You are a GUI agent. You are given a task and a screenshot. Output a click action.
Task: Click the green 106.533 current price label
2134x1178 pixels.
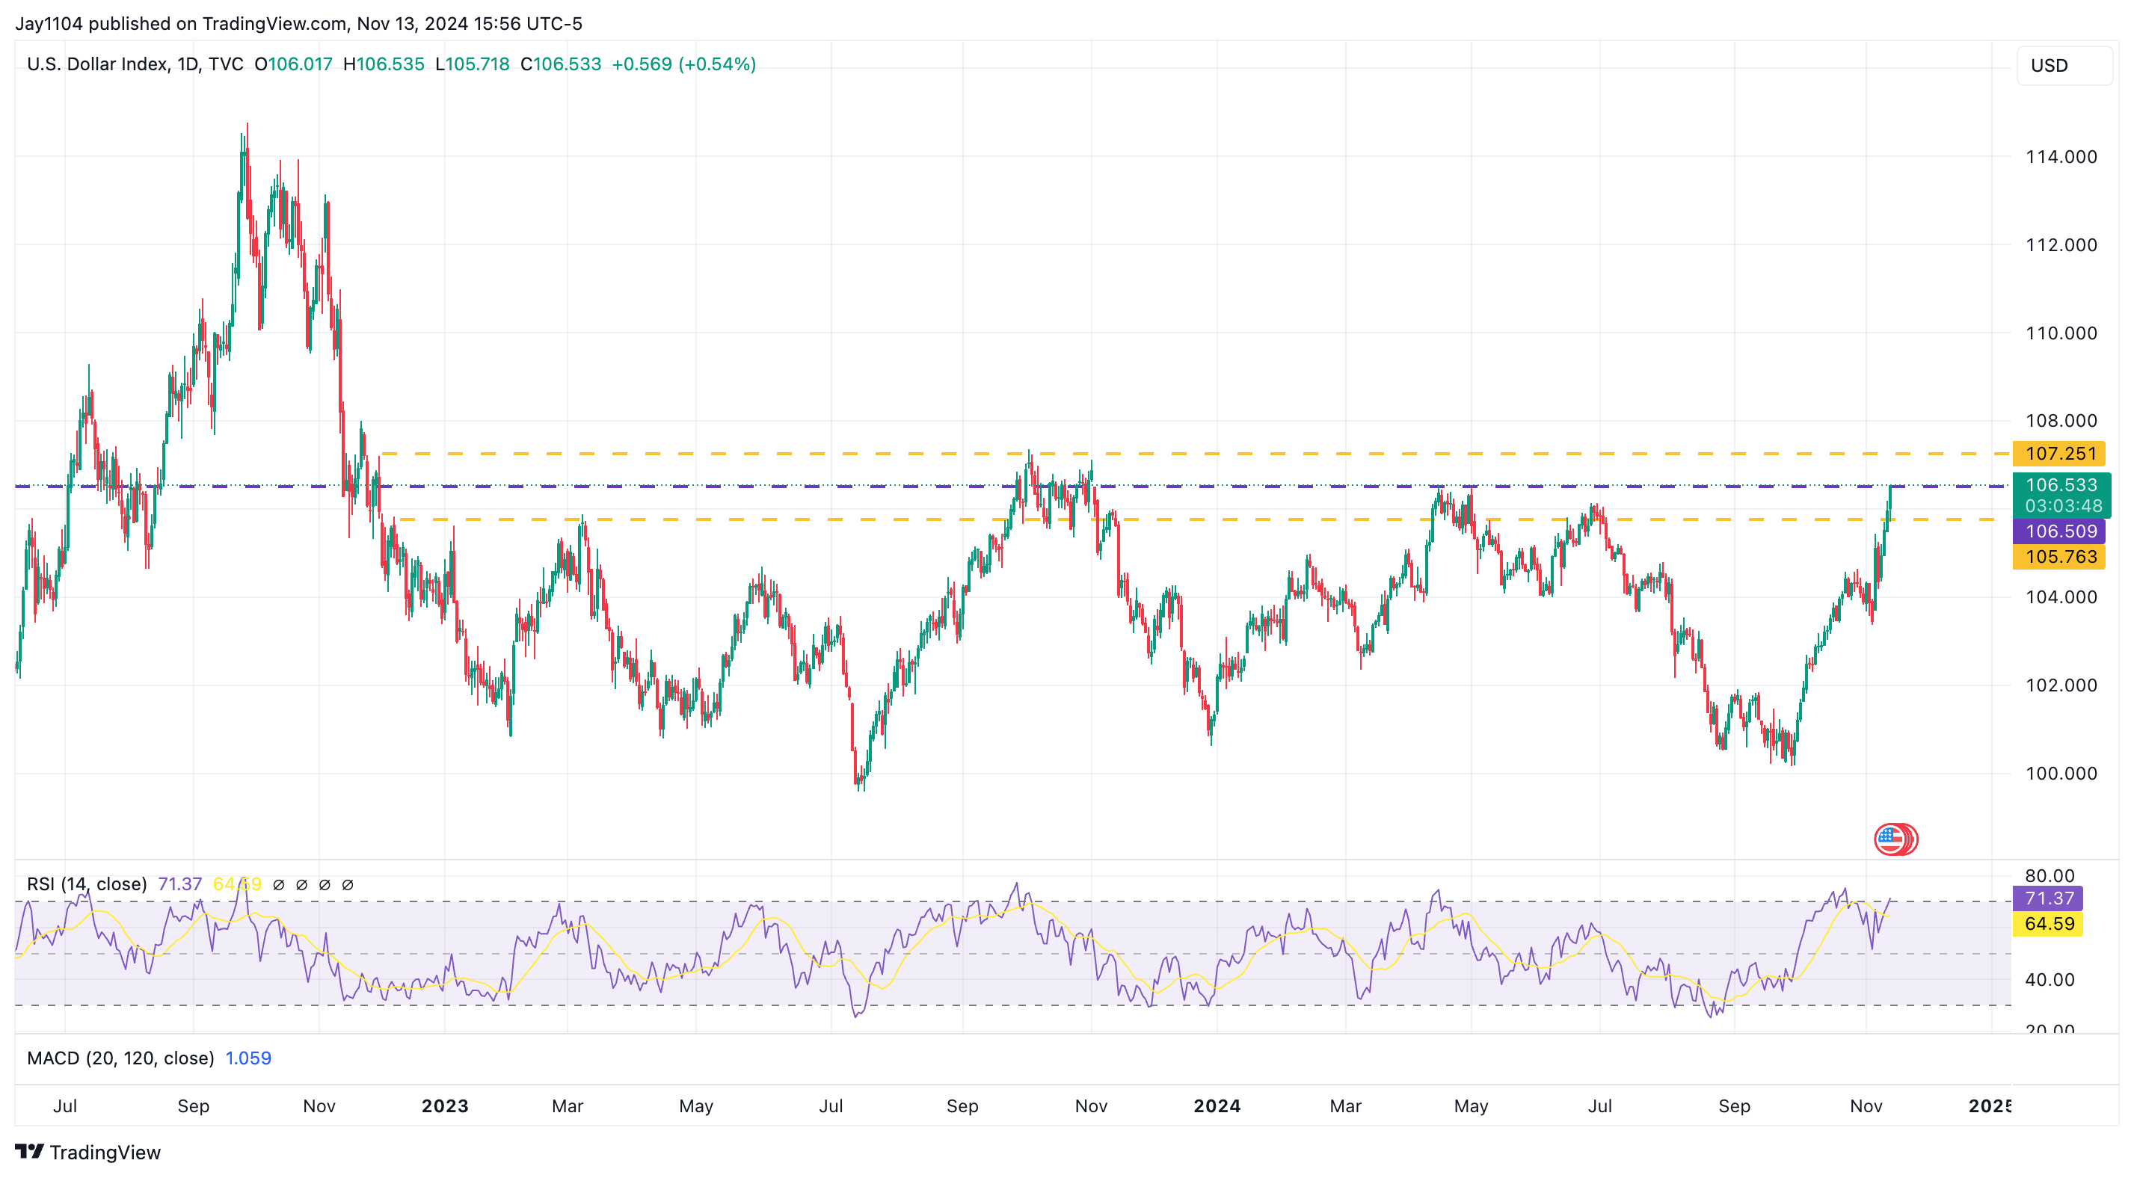tap(2061, 495)
